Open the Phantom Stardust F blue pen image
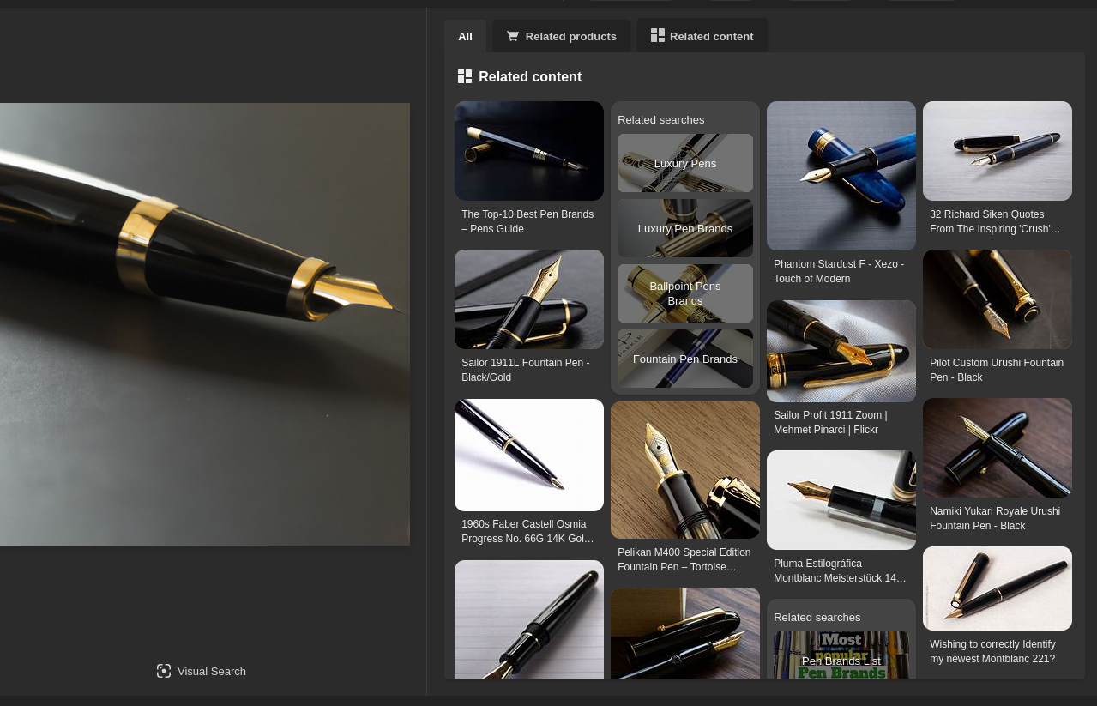Viewport: 1097px width, 706px height. [841, 176]
